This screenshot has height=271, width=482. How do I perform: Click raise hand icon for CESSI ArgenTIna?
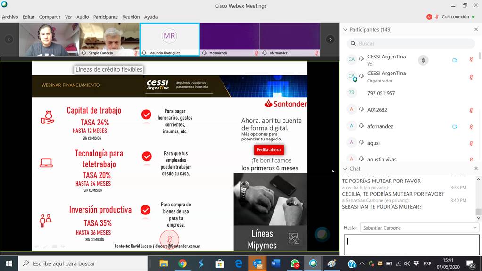click(x=424, y=60)
